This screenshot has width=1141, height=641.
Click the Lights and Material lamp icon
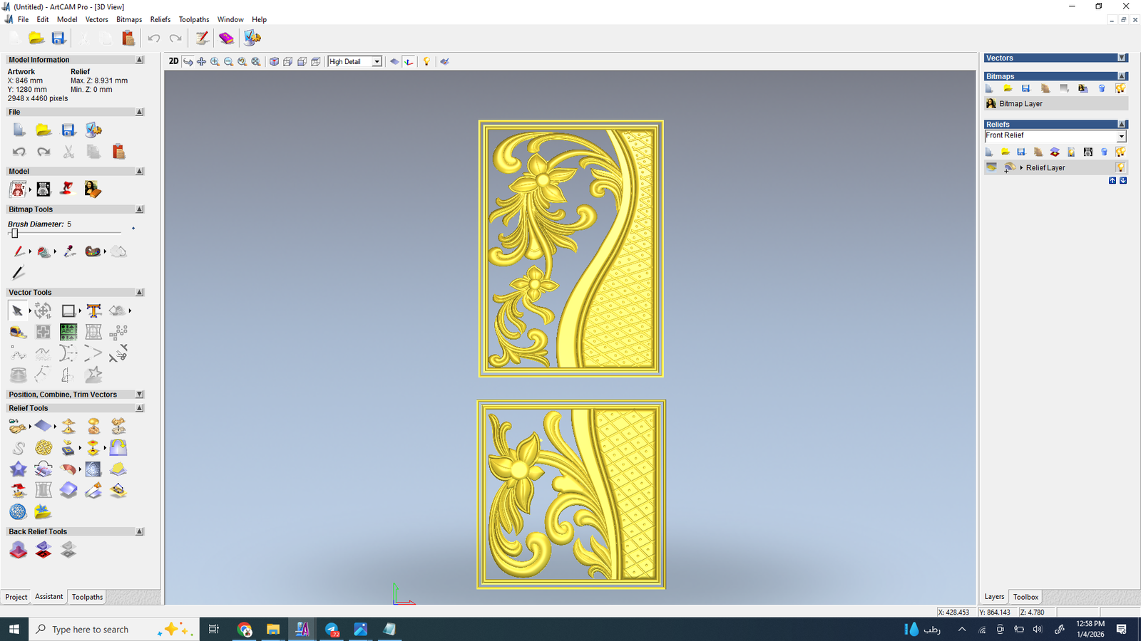[x=426, y=62]
